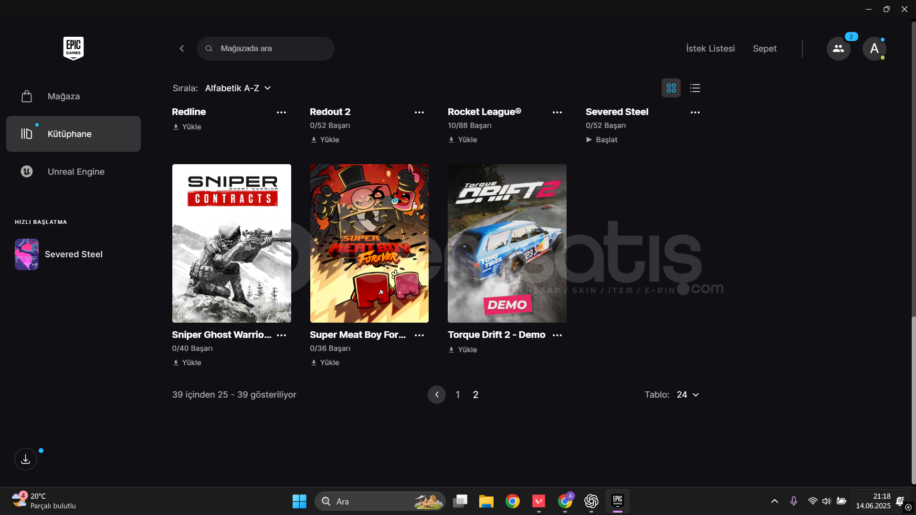Open the friends list icon

point(839,49)
